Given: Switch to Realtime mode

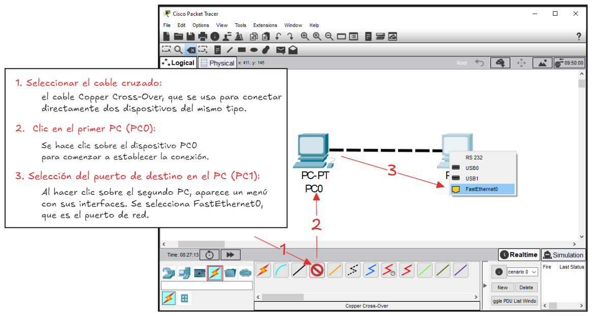Looking at the screenshot, I should point(518,255).
